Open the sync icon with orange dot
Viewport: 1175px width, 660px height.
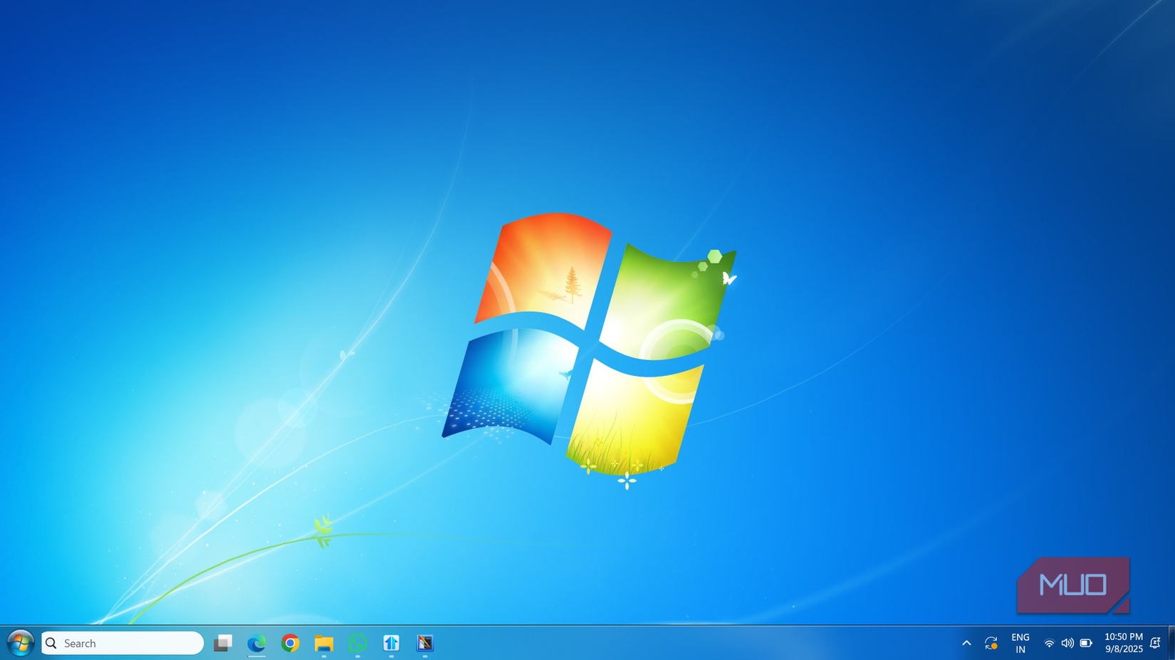[991, 643]
